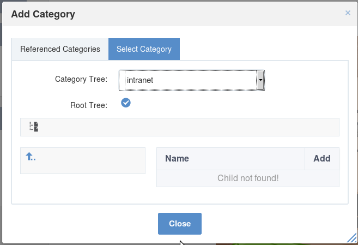Click the resize grip at the dialog corner
The image size is (358, 245).
pyautogui.click(x=352, y=238)
